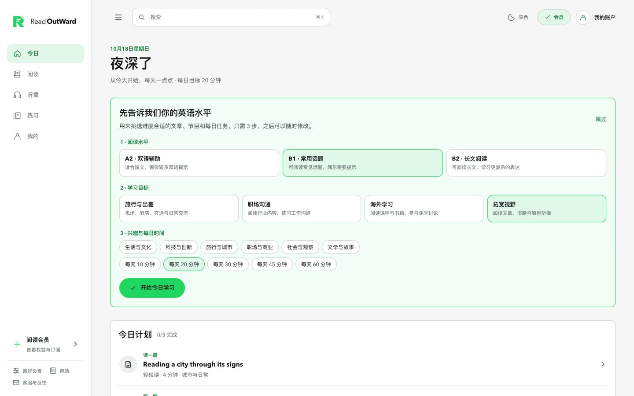This screenshot has width=634, height=396.
Task: Open 阅读 in the sidebar
Action: coord(45,74)
